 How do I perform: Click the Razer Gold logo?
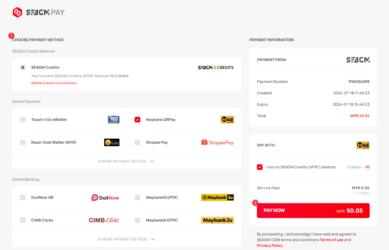[112, 142]
